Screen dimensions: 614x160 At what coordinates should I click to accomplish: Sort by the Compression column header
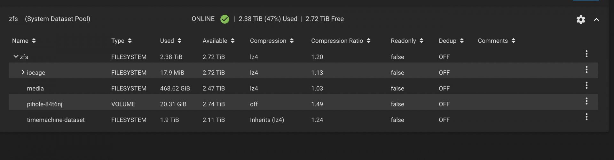coord(272,41)
